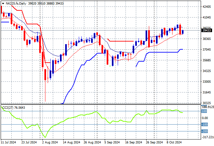Click the NK225.fs,Daily chart title
Viewport: 214px width, 146px height.
tap(16, 4)
